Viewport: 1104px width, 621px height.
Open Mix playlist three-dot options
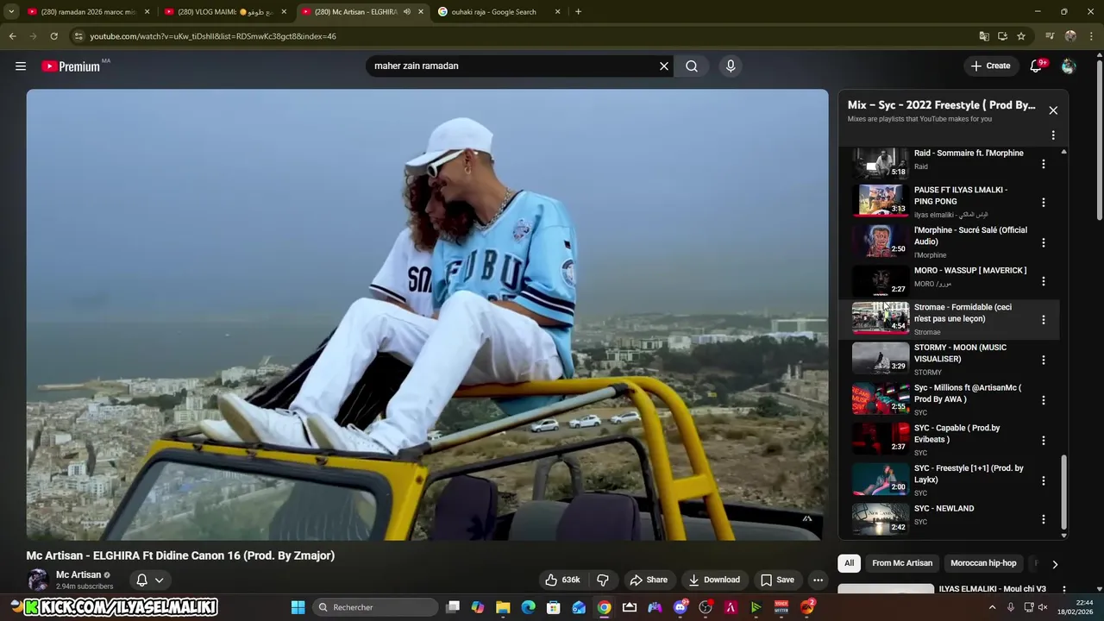[x=1053, y=135]
